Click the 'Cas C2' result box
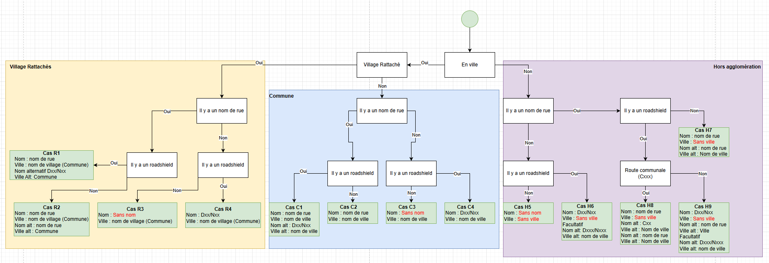Viewport: 769px width, 263px height. [353, 213]
